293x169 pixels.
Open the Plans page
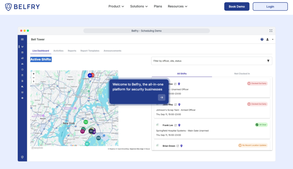pyautogui.click(x=158, y=6)
